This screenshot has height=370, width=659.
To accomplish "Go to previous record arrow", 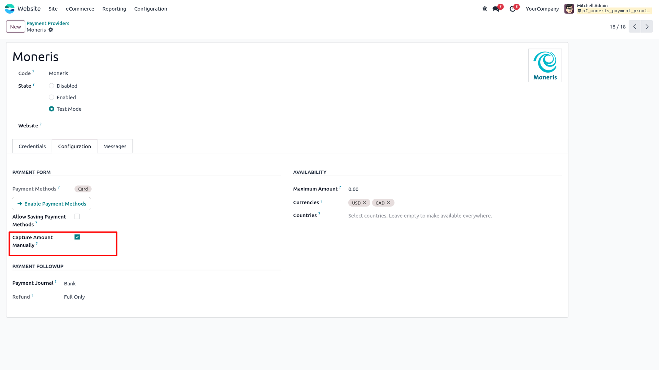I will click(635, 27).
